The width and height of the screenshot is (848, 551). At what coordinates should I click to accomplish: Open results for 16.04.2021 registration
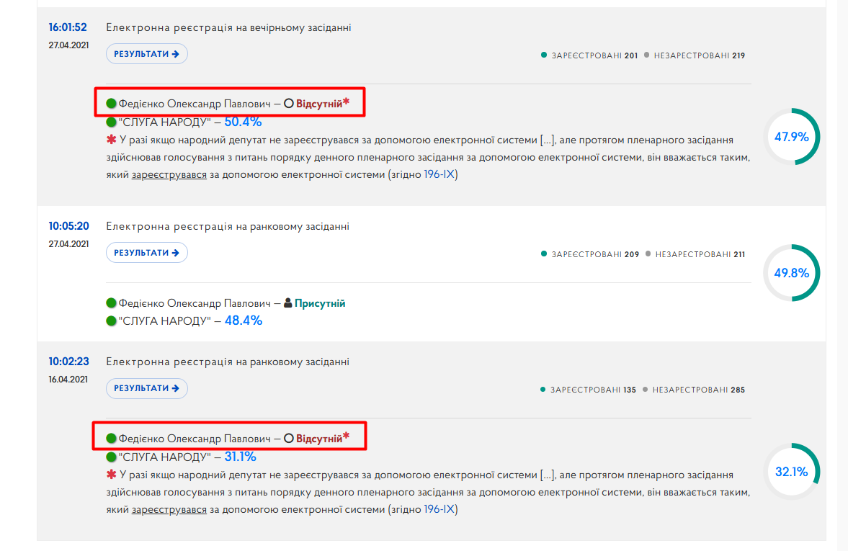pyautogui.click(x=146, y=388)
